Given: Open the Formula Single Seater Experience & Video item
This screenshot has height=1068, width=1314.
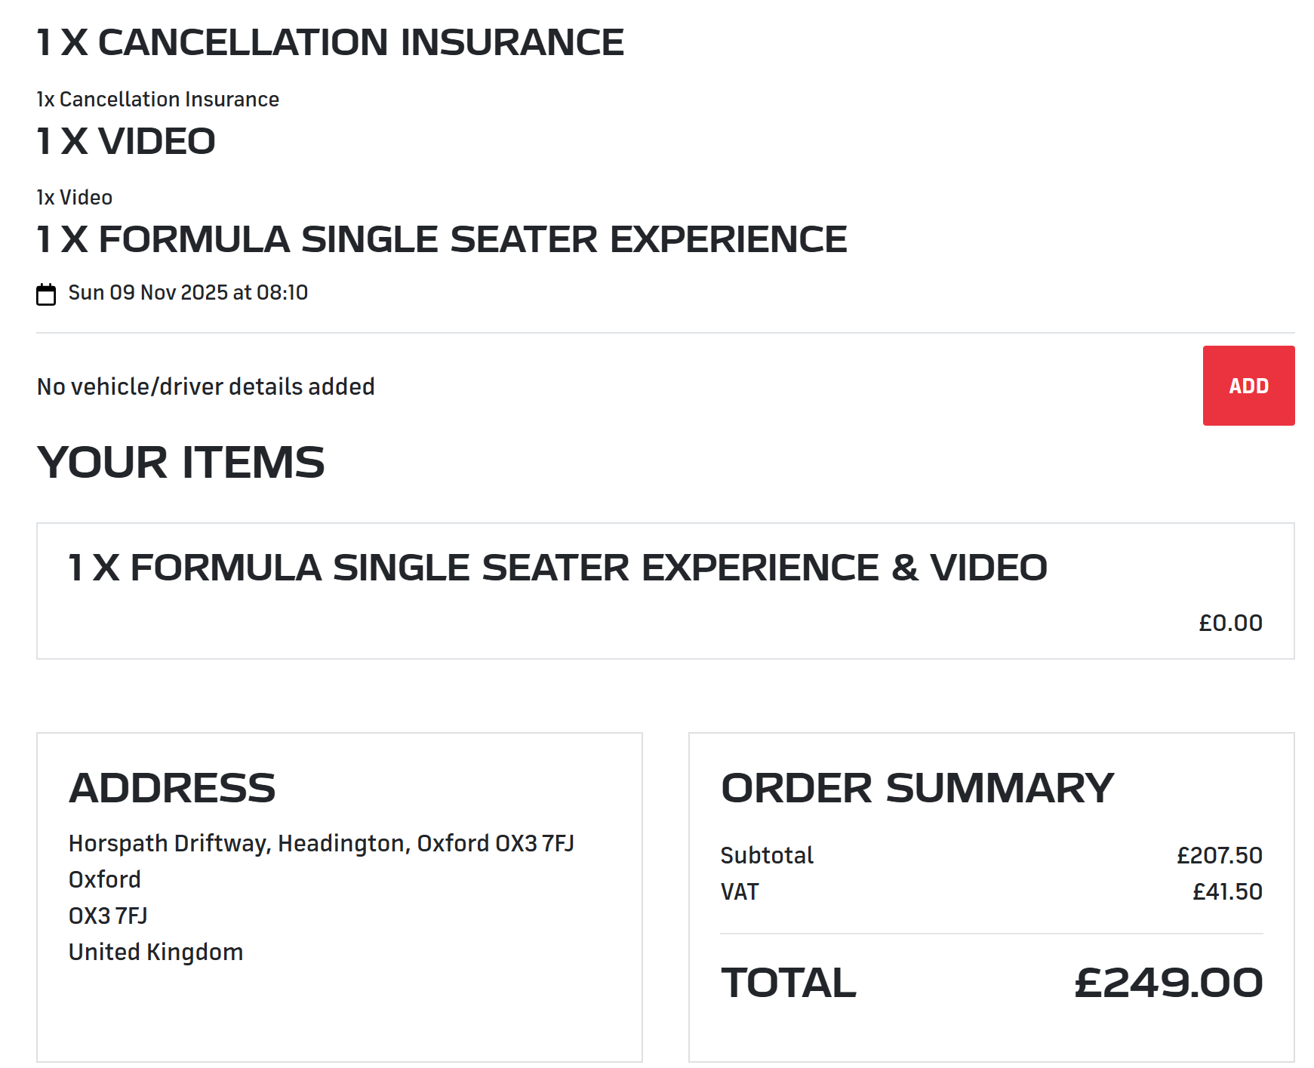Looking at the screenshot, I should pos(557,568).
